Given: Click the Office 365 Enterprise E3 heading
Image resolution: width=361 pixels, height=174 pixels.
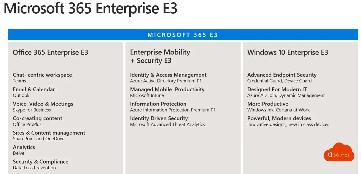Looking at the screenshot, I should pyautogui.click(x=50, y=52).
